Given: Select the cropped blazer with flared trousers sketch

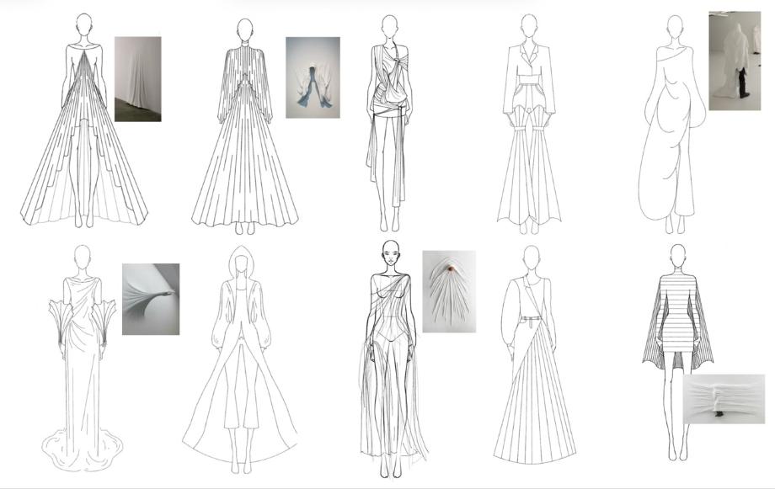Looking at the screenshot, I should (x=529, y=125).
